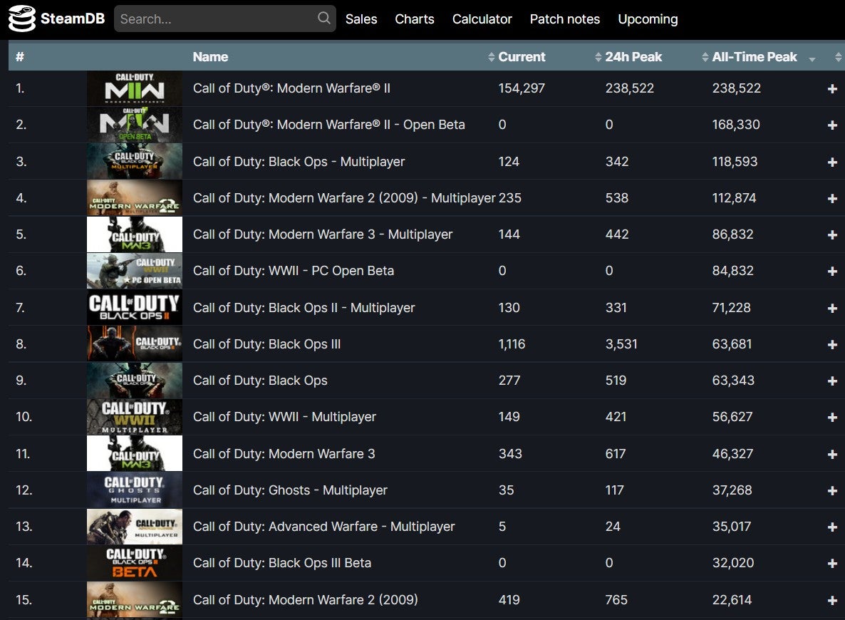Image resolution: width=845 pixels, height=620 pixels.
Task: Click the rightmost column sort arrows in header
Action: pyautogui.click(x=839, y=56)
